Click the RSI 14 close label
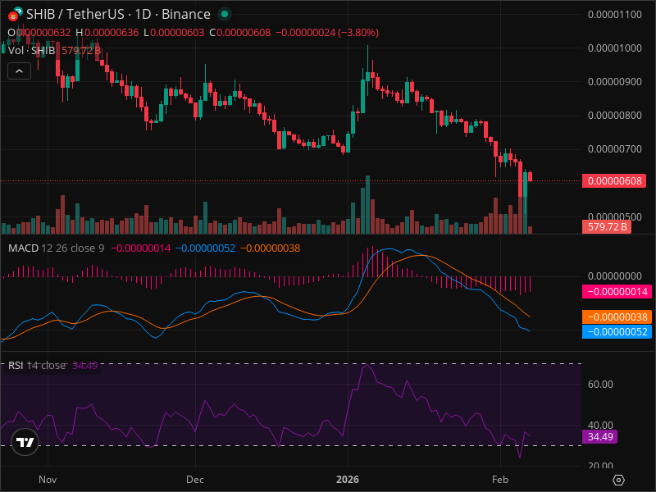The height and width of the screenshot is (492, 656). click(37, 365)
